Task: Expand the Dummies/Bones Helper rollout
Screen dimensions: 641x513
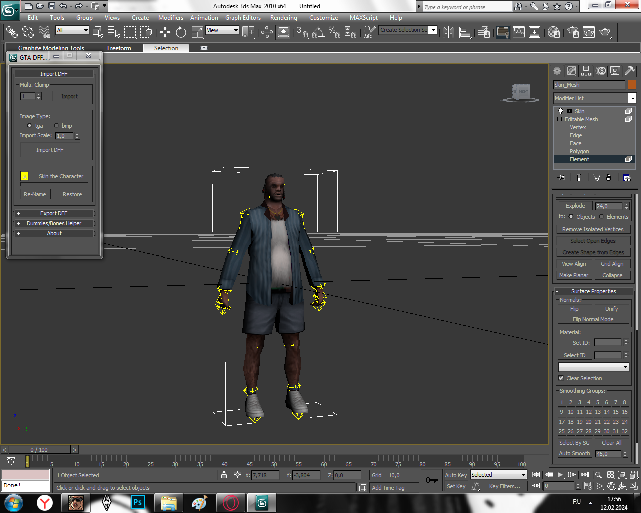Action: click(54, 223)
